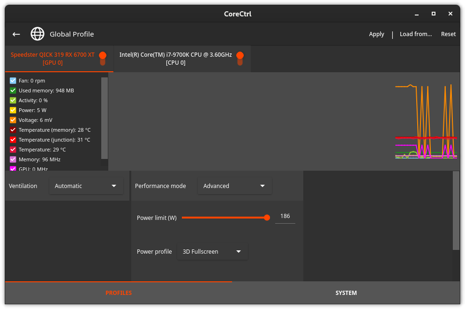Click the Power limit (W) label

pyautogui.click(x=157, y=218)
